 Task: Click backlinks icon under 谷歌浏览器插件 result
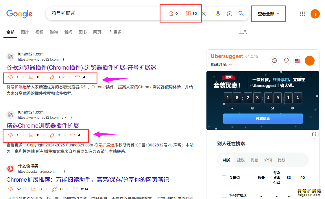click(52, 77)
